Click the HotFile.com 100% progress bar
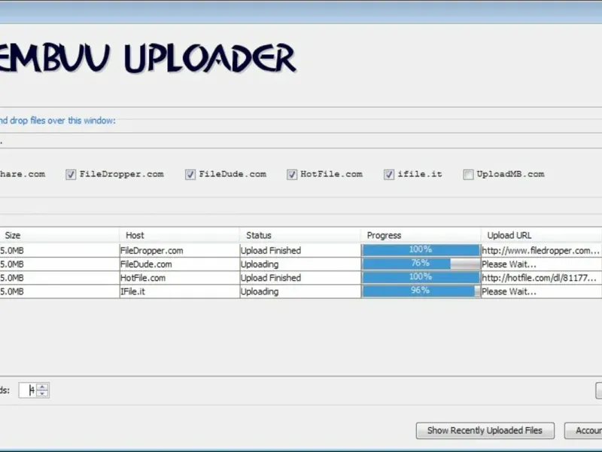 [421, 277]
